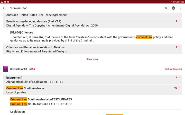Select Australia-United States Free Trade Agreement row
The width and height of the screenshot is (185, 115).
tap(36, 15)
